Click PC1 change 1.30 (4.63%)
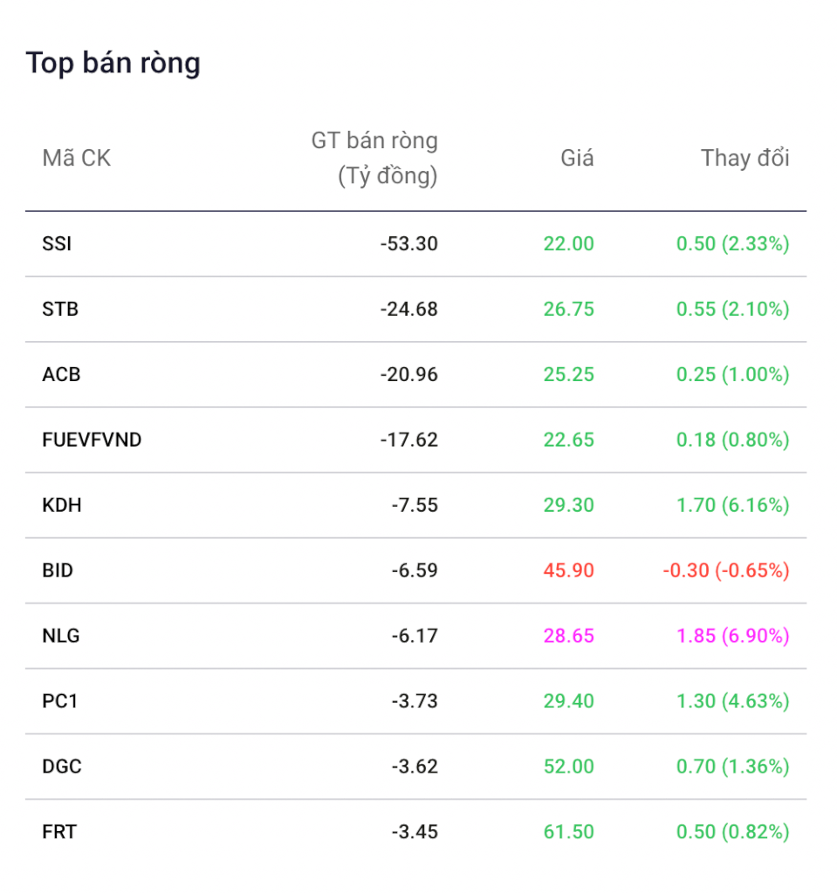The height and width of the screenshot is (893, 837). click(x=732, y=701)
